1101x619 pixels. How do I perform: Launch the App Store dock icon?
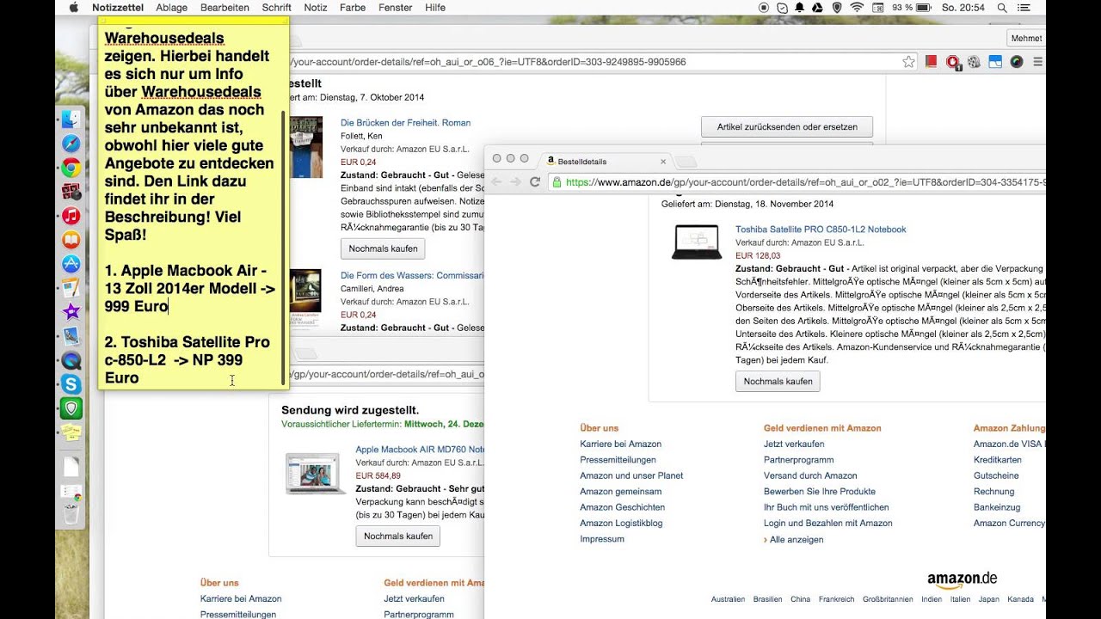tap(71, 264)
